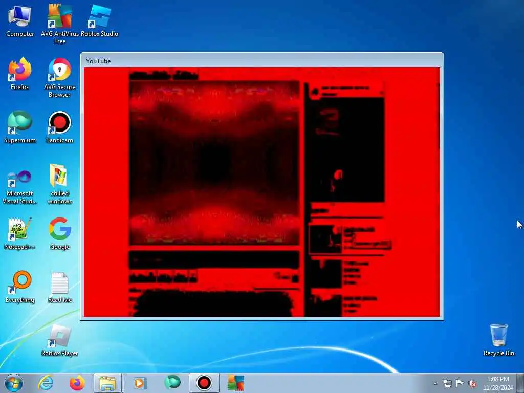Select the Recycle Bin icon
Screen dimensions: 524x393
point(498,340)
